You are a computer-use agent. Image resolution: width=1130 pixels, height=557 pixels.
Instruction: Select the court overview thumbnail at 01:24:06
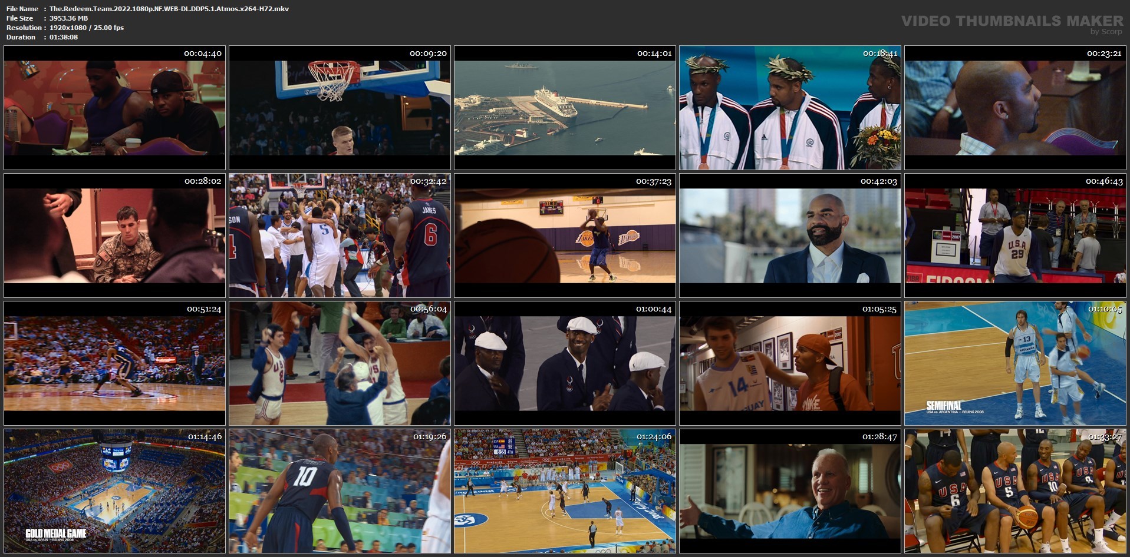565,491
